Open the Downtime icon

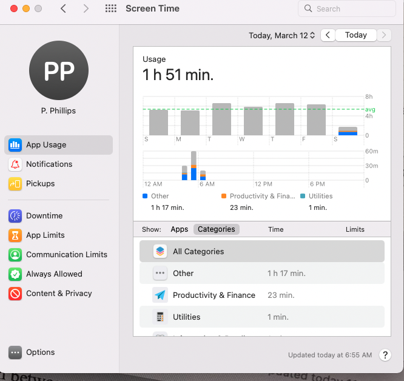click(15, 216)
